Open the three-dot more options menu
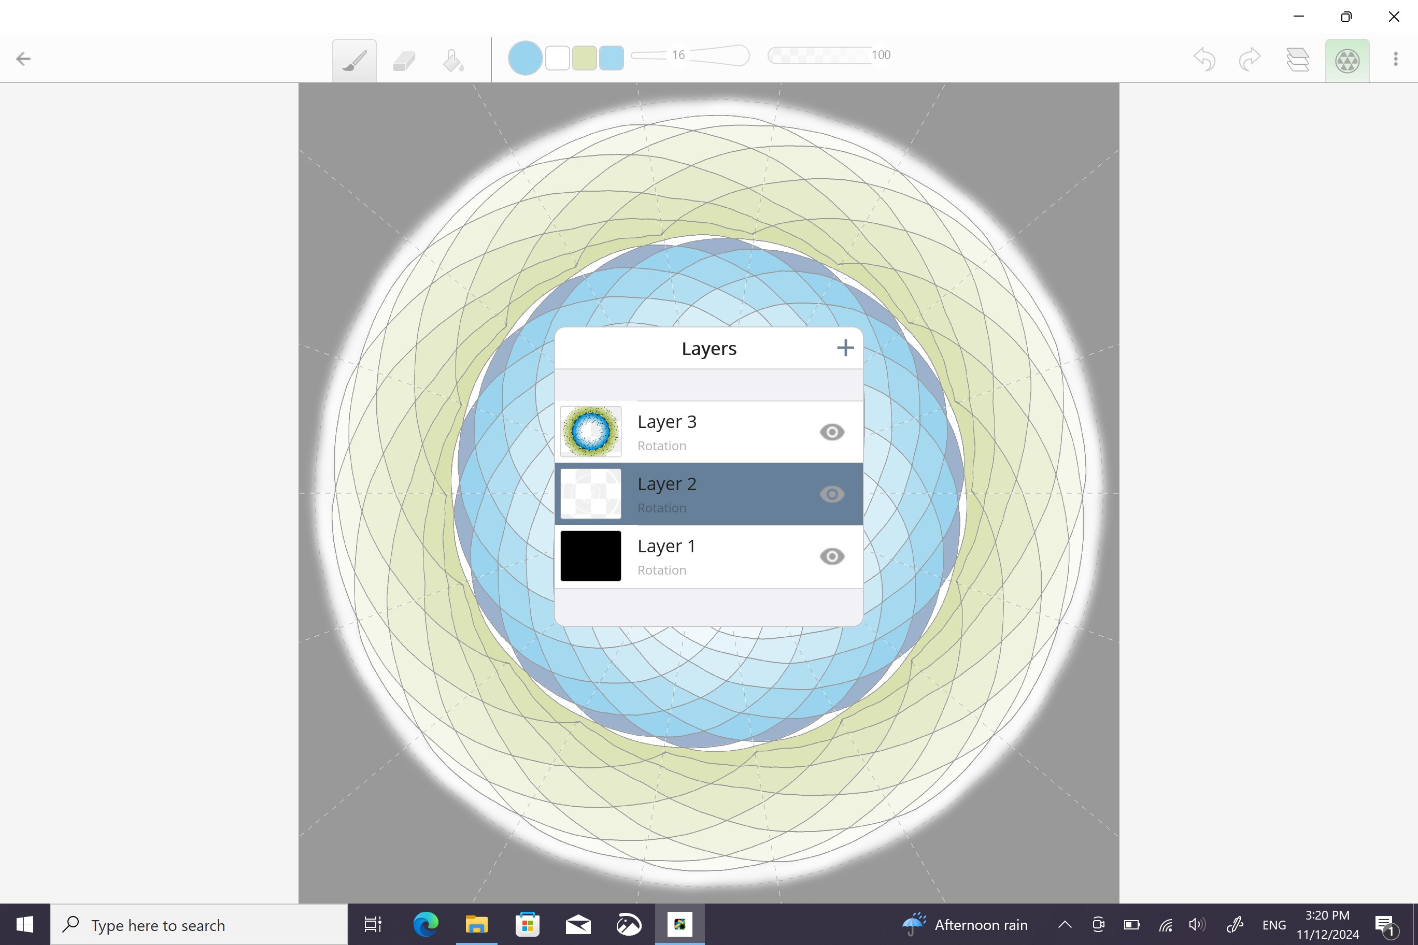 pyautogui.click(x=1396, y=59)
